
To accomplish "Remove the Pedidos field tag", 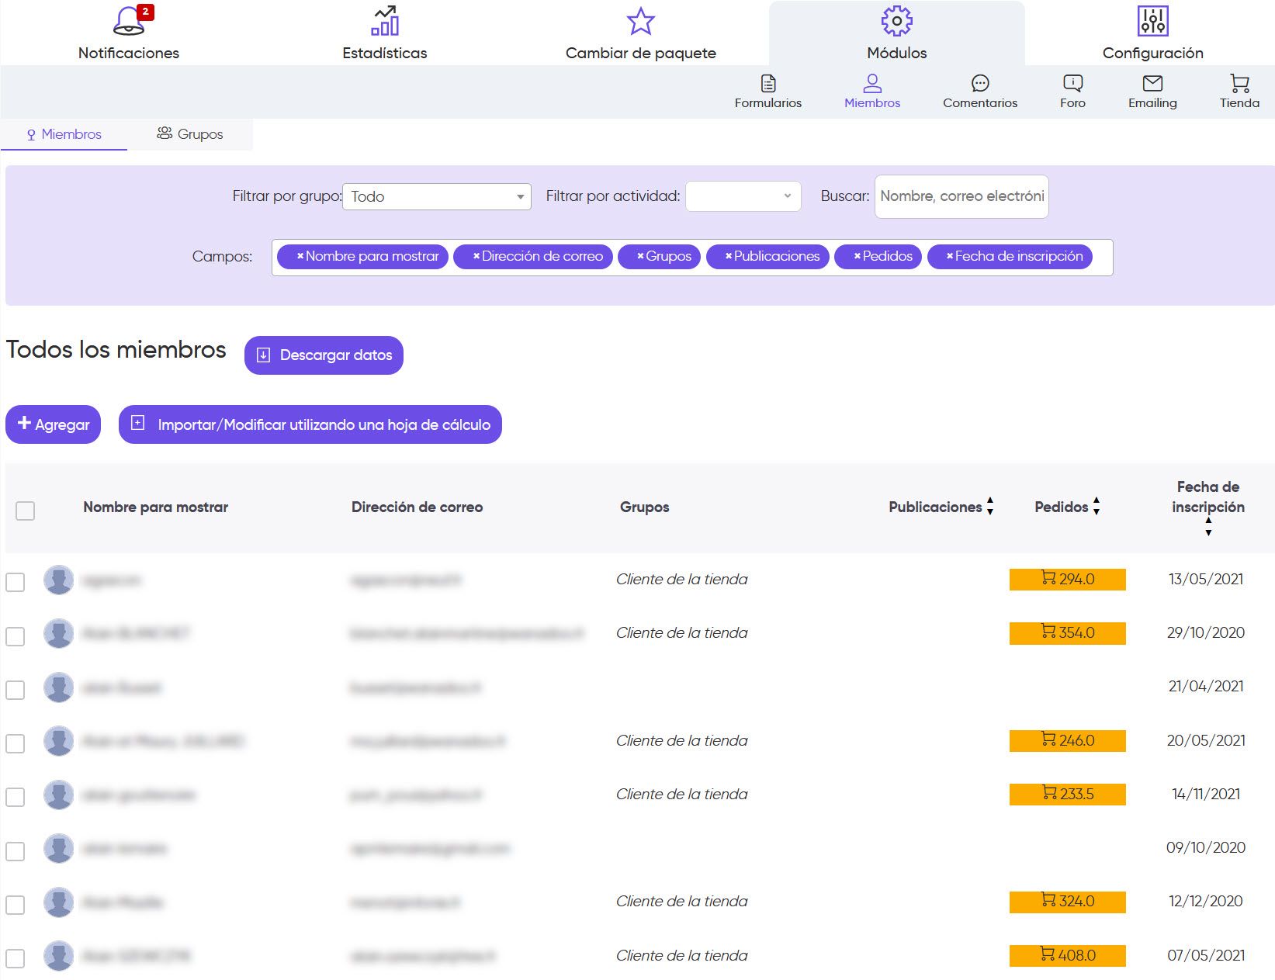I will point(857,256).
